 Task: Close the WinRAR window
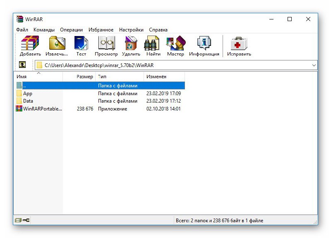(308, 19)
